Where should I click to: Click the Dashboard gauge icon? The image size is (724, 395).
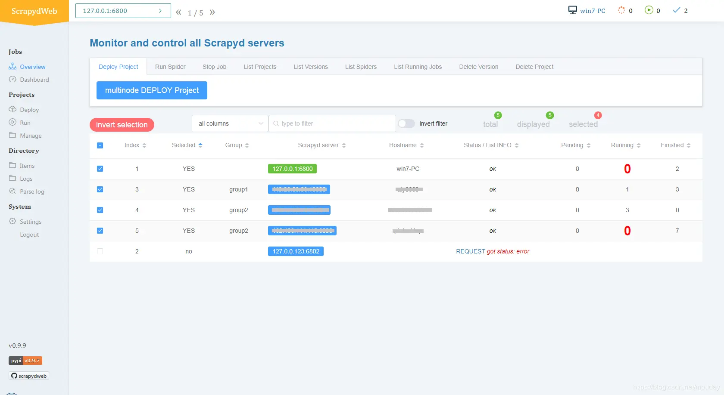12,80
